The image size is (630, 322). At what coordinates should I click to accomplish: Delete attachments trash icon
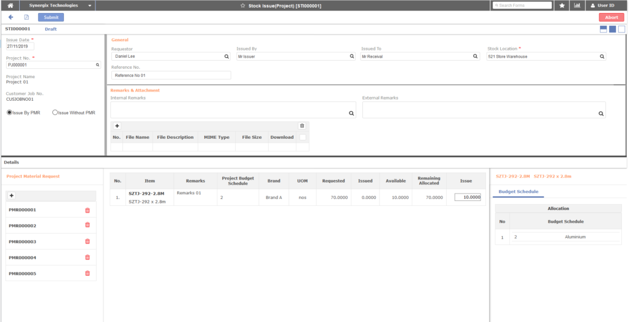[x=302, y=126]
